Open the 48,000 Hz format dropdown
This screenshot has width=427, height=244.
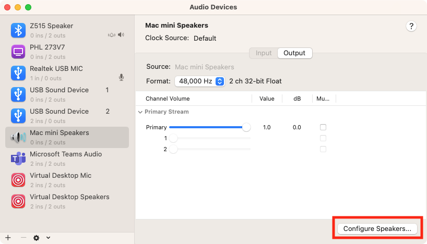tap(200, 81)
